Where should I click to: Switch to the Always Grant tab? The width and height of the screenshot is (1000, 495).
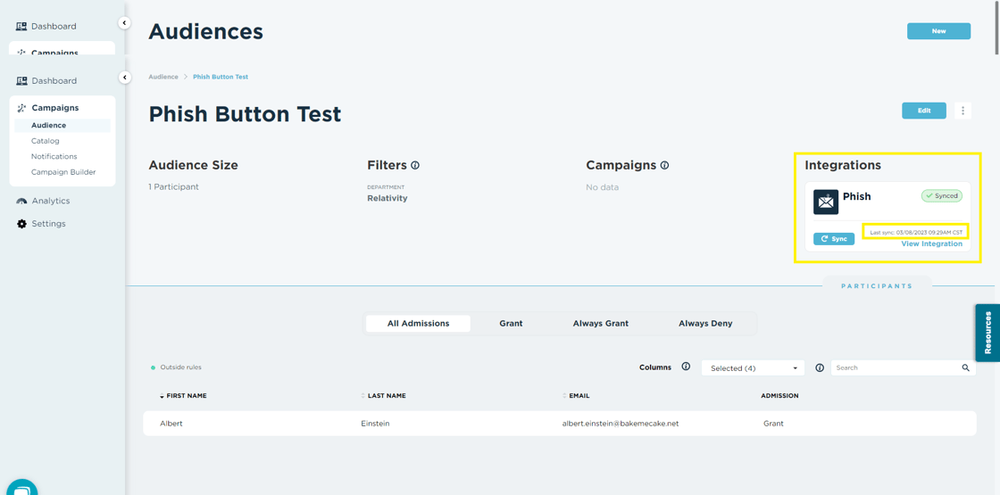600,324
